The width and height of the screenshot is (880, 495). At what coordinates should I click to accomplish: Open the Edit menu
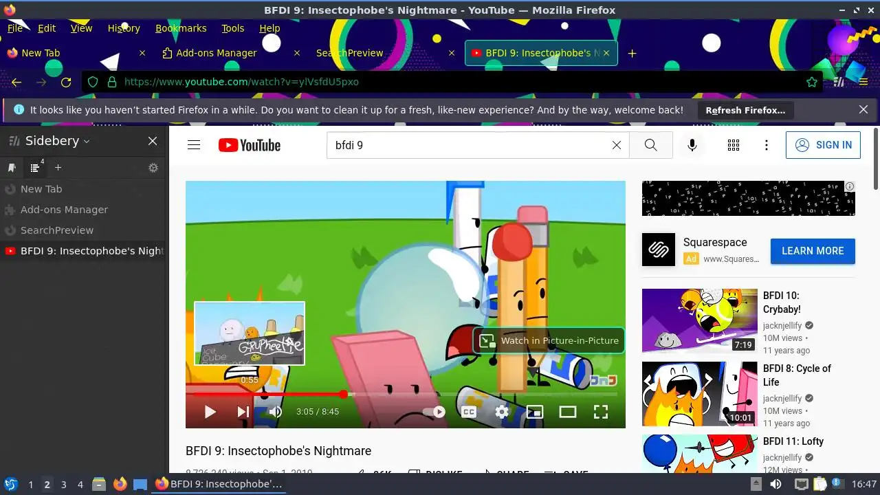[47, 28]
